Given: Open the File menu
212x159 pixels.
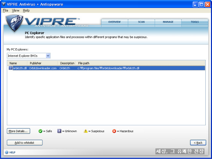Looking at the screenshot, I should [5, 10].
